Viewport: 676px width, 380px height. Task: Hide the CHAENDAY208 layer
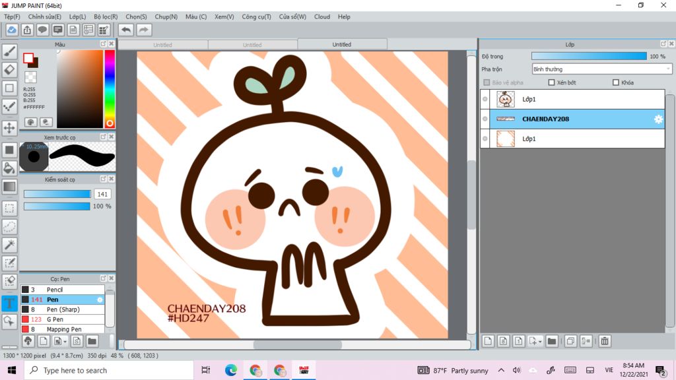coord(485,119)
